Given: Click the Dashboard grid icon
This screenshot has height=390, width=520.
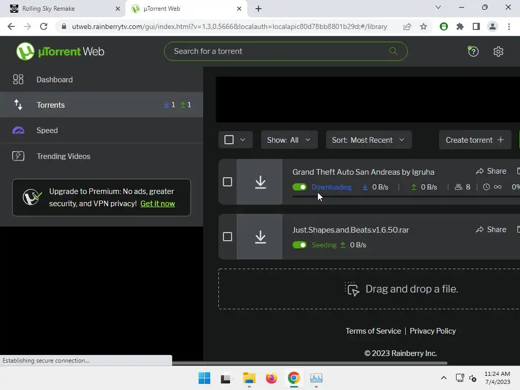Looking at the screenshot, I should click(x=18, y=79).
